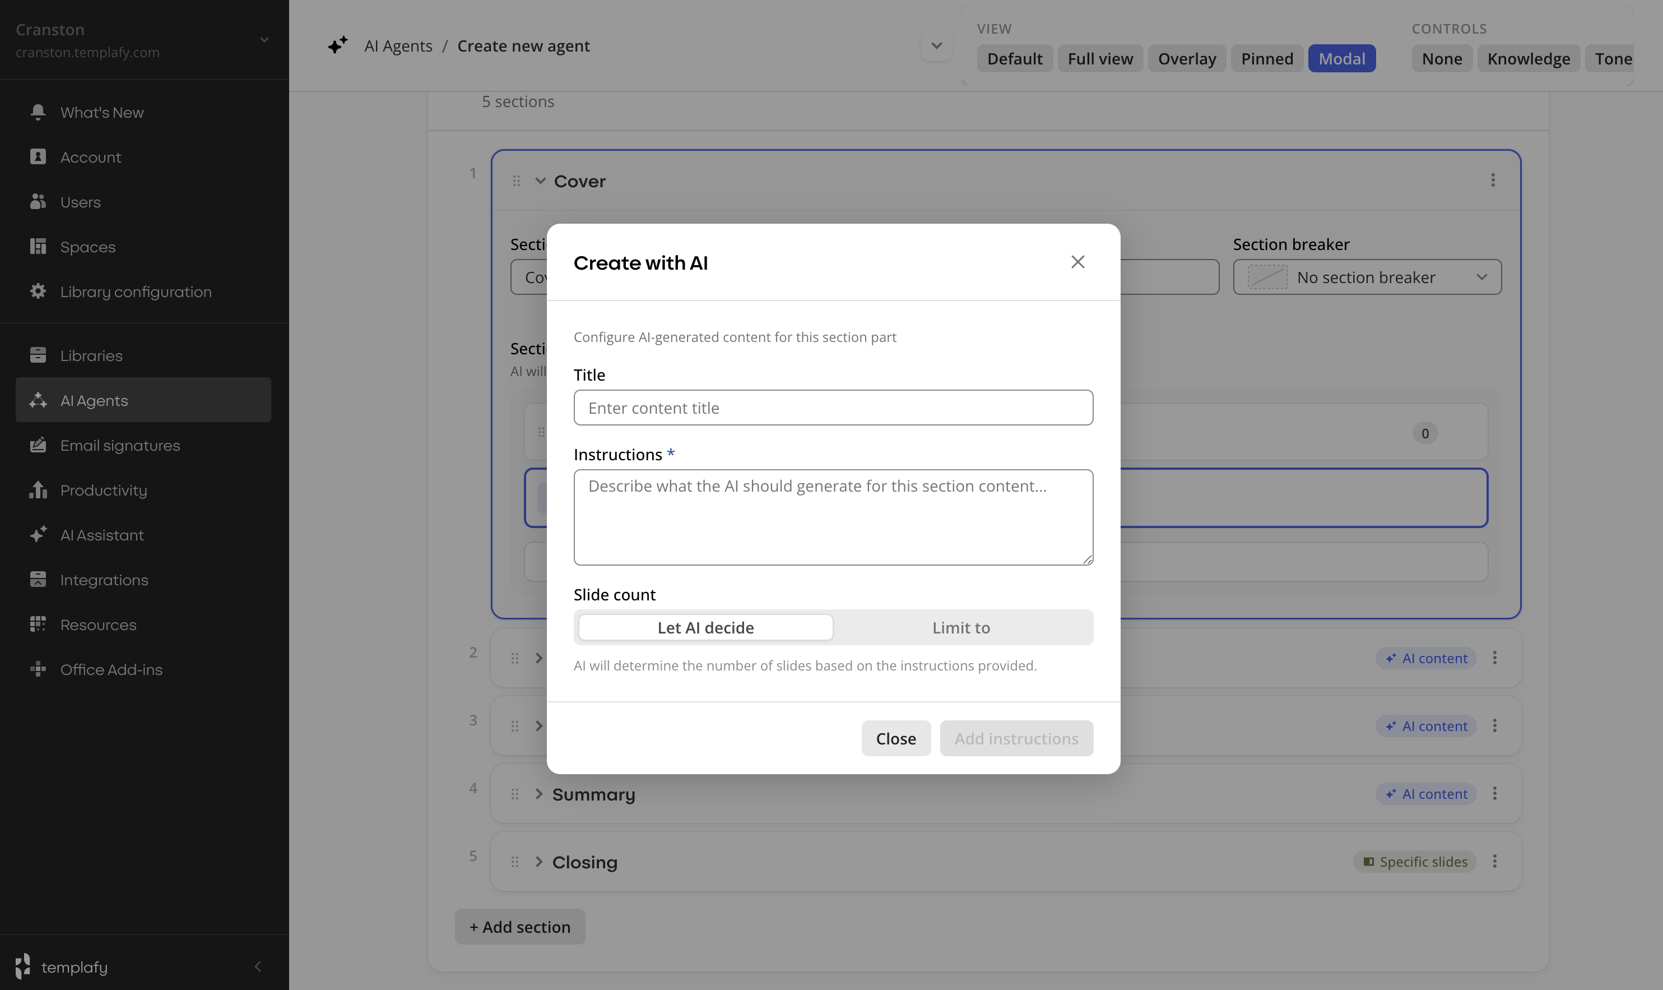Switch view to Full view
The height and width of the screenshot is (990, 1663).
(1100, 58)
